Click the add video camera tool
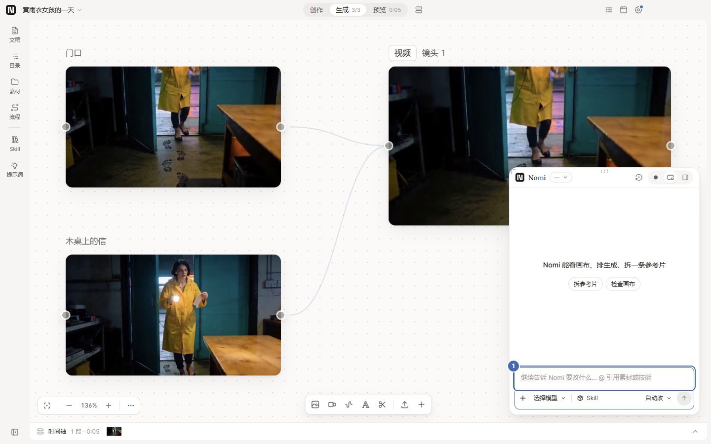711x444 pixels. tap(332, 405)
